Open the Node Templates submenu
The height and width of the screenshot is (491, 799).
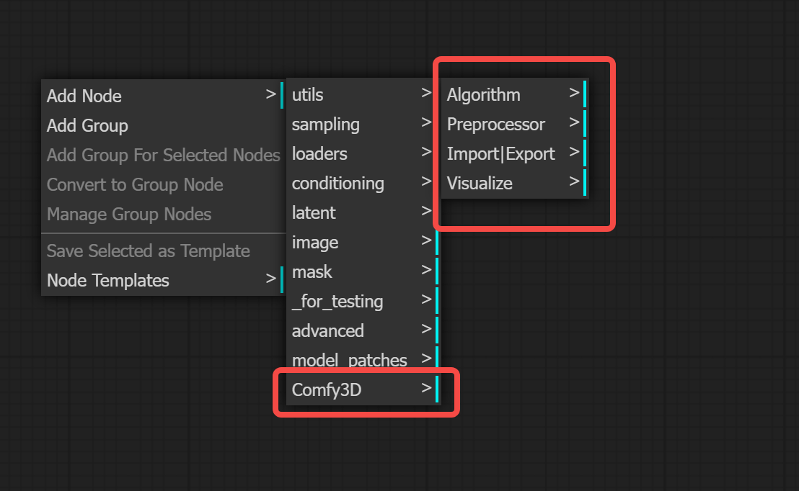click(x=162, y=280)
